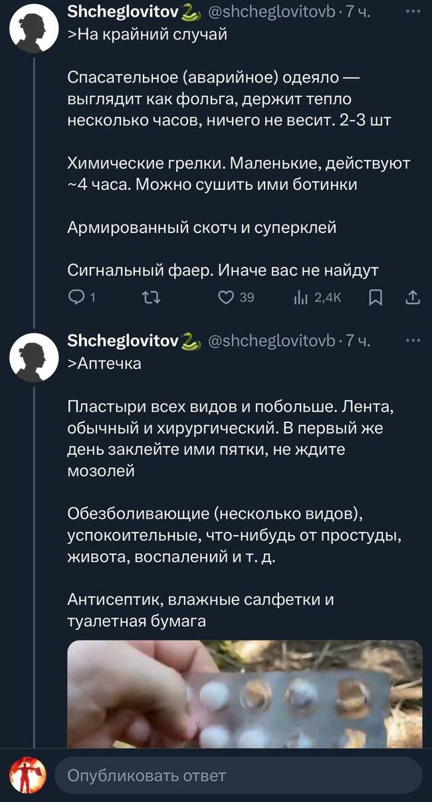Open Shcheglovitov's name on the first tweet
432x802 pixels.
tap(123, 12)
